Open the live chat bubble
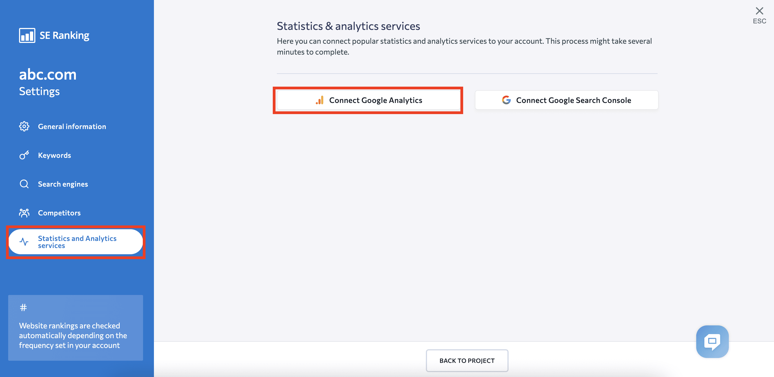Image resolution: width=774 pixels, height=377 pixels. coord(713,342)
